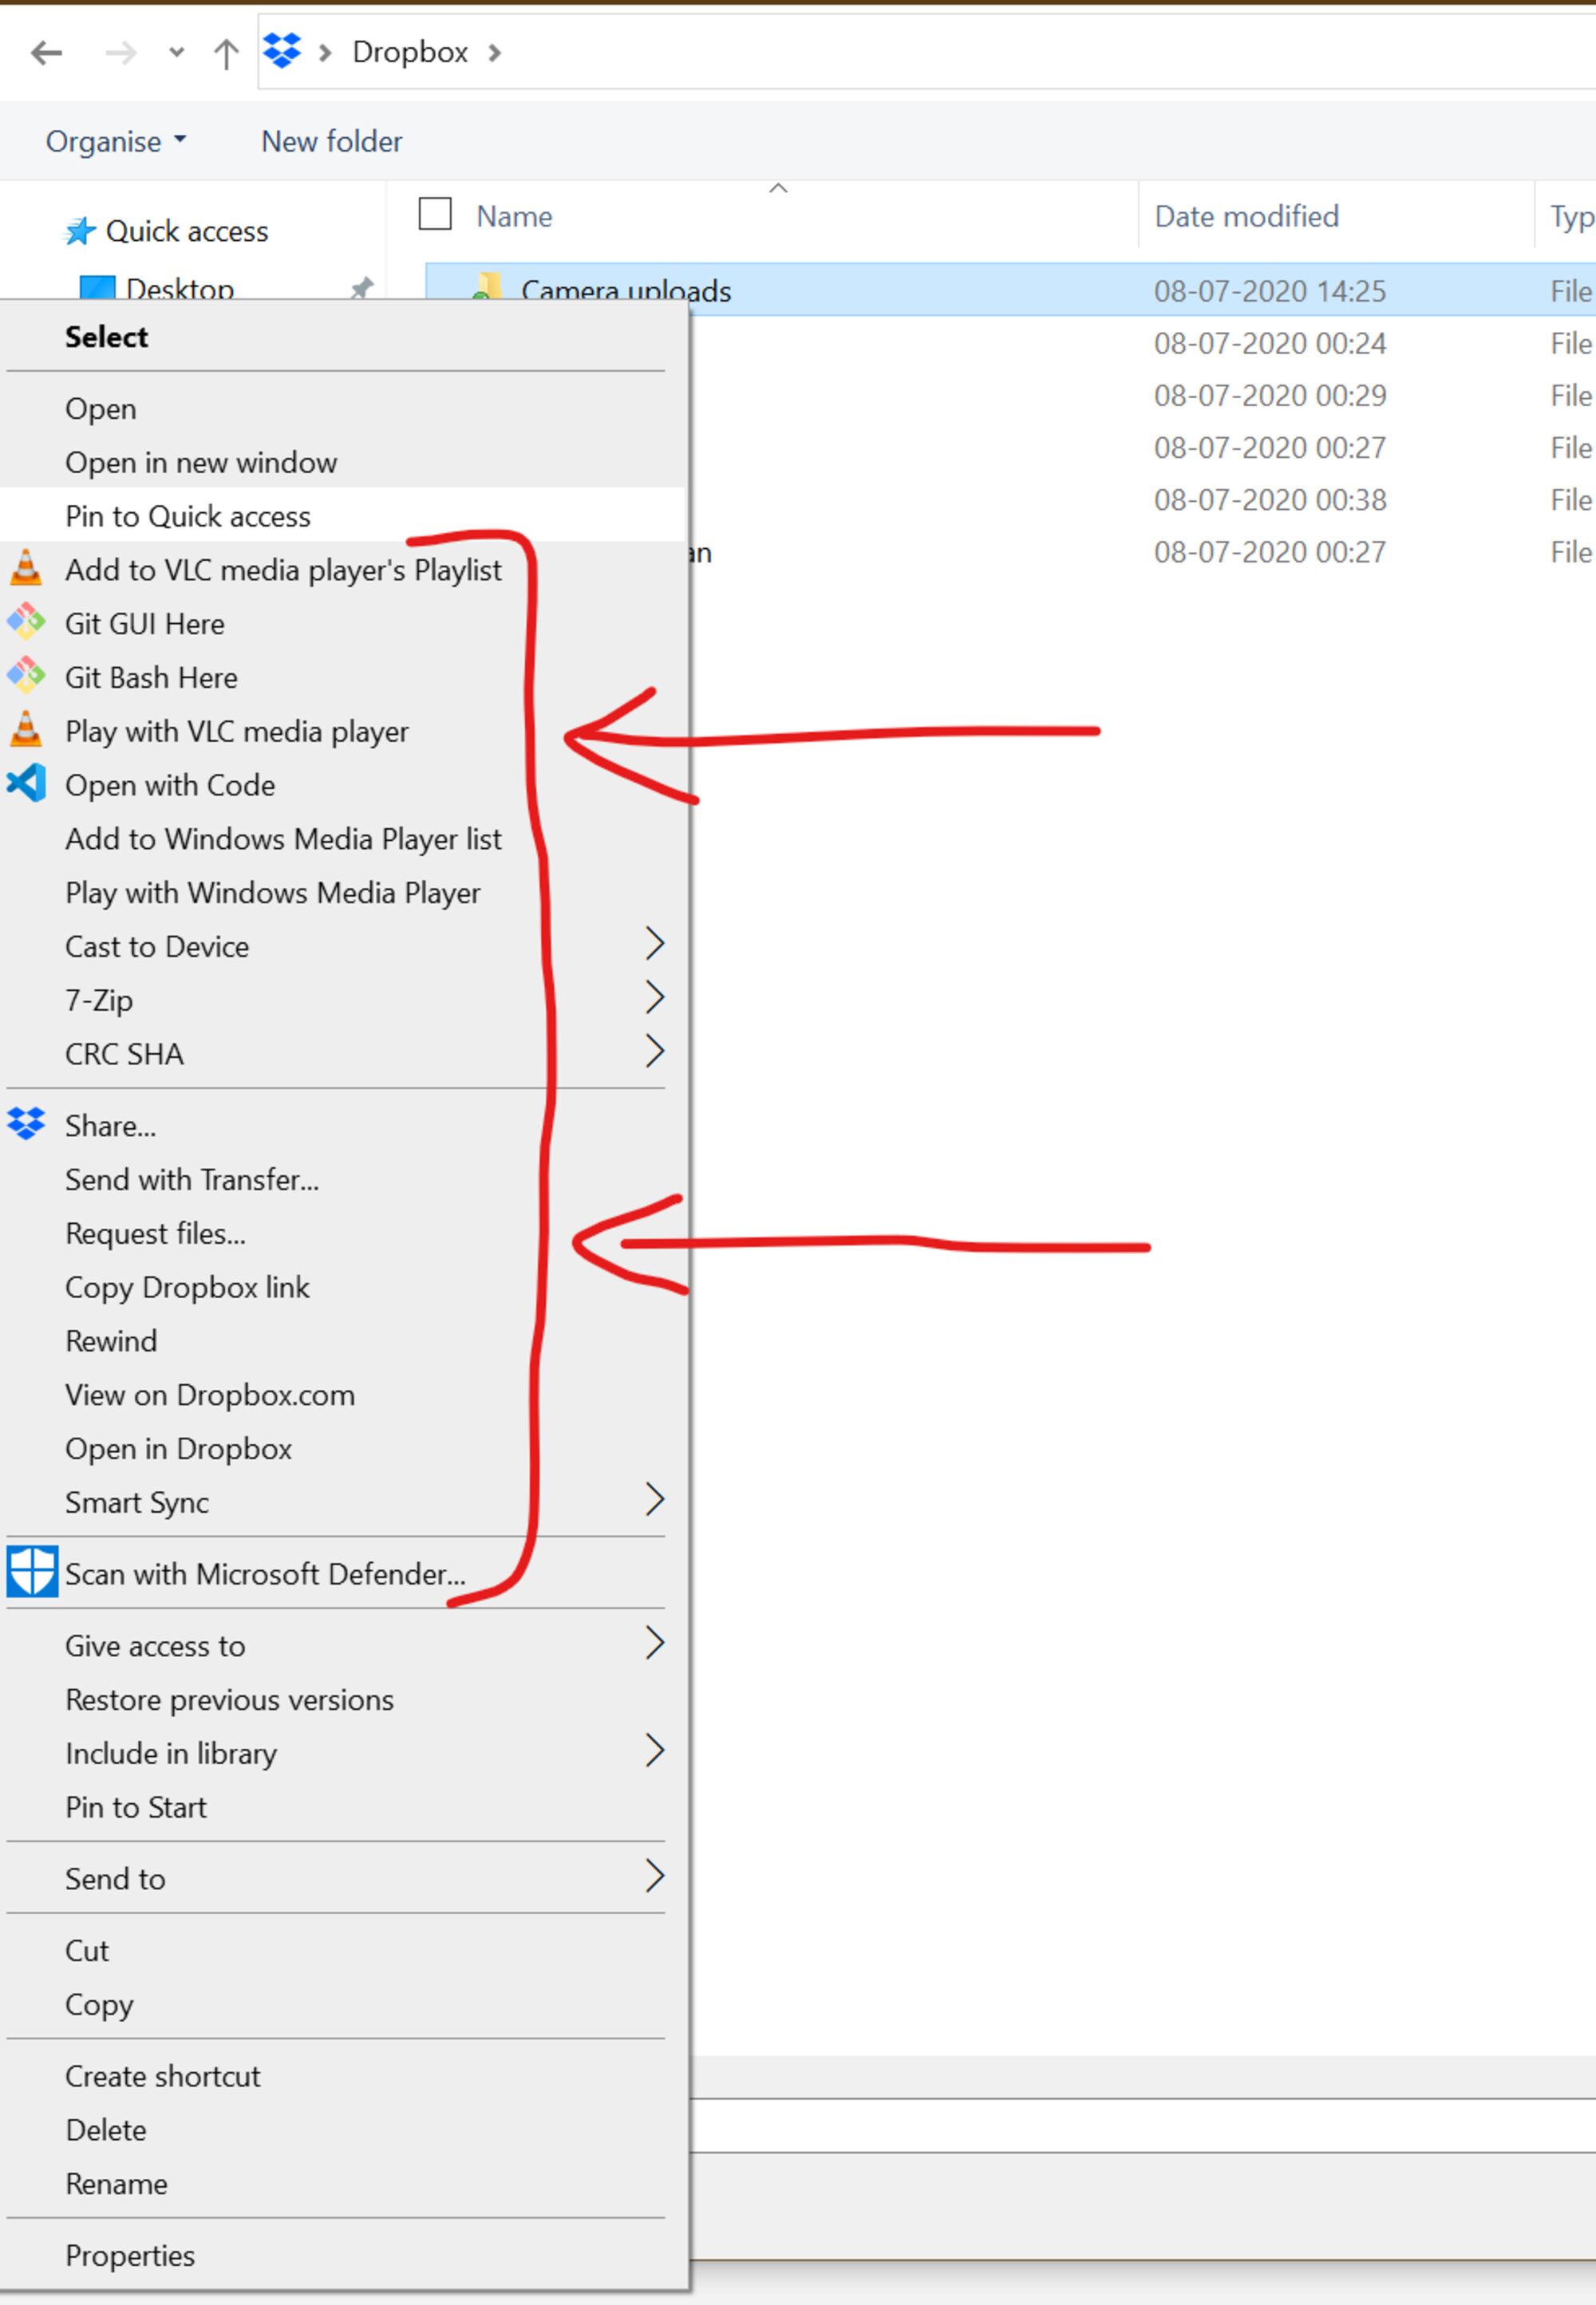Click Create shortcut
Screen dimensions: 1596x2305
[342, 2076]
